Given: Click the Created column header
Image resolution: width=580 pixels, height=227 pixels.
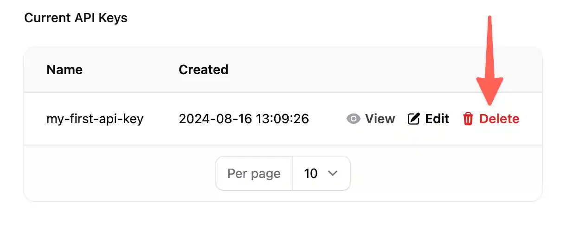Looking at the screenshot, I should pos(203,69).
